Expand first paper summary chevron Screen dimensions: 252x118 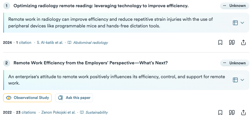tap(242, 23)
